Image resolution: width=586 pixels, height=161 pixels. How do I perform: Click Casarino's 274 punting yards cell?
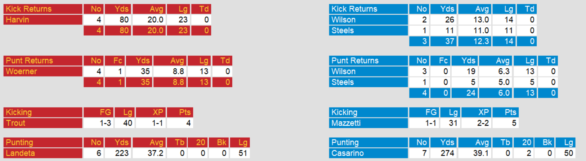tap(447, 153)
